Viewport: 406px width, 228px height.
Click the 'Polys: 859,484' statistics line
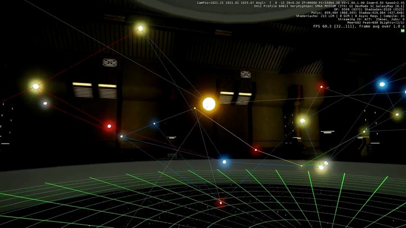(358, 12)
